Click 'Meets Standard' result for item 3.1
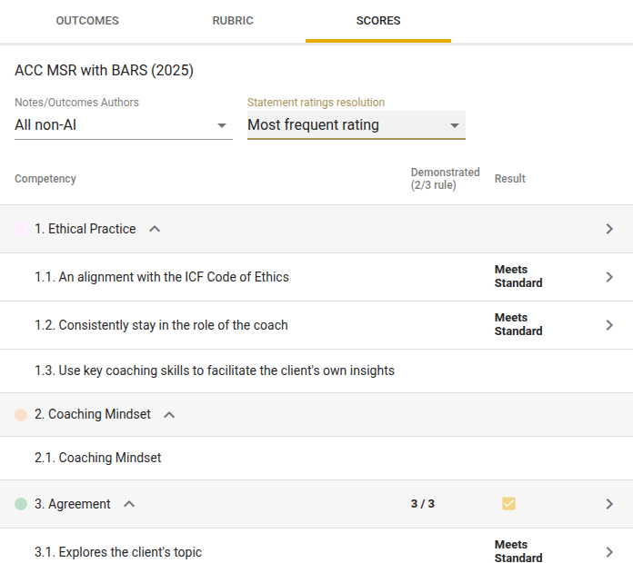Image resolution: width=633 pixels, height=563 pixels. point(518,551)
